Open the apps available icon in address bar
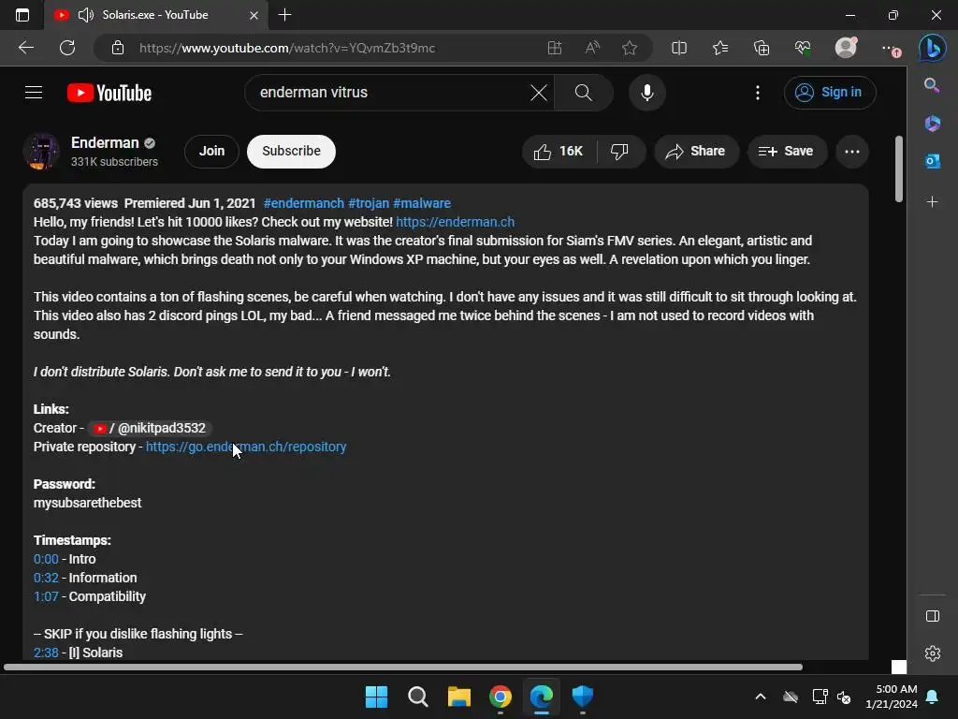Viewport: 958px width, 719px height. tap(555, 48)
